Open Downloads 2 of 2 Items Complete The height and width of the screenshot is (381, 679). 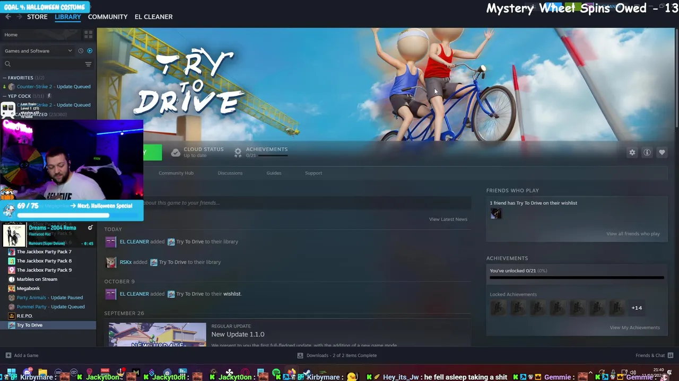342,356
